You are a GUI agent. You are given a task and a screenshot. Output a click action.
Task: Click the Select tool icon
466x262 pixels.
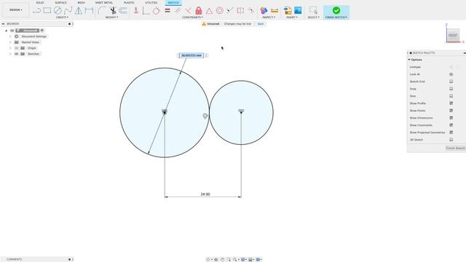point(313,11)
